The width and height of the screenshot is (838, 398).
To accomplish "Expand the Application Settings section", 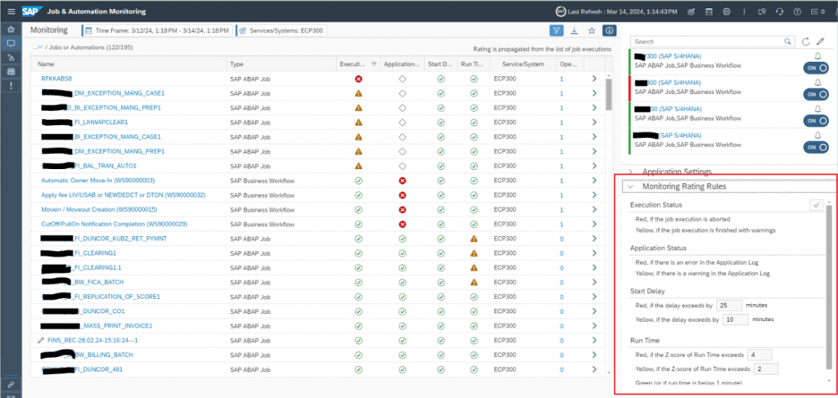I will 677,172.
